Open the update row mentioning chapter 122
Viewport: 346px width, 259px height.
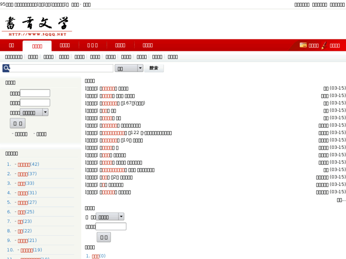136,133
